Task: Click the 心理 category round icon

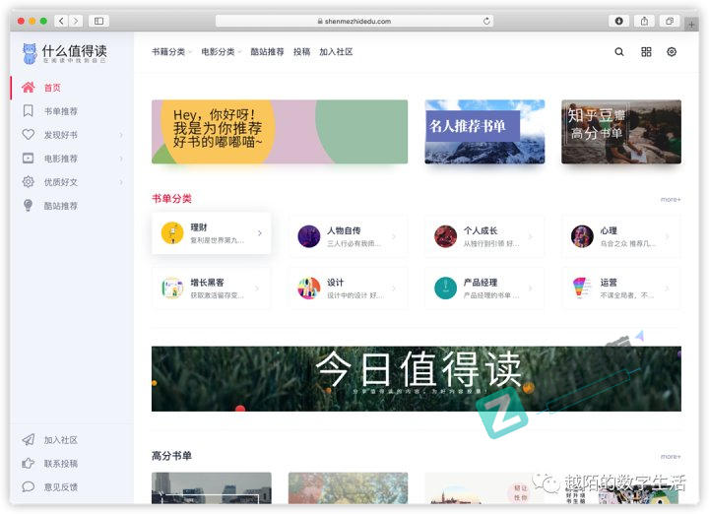Action: coord(582,236)
